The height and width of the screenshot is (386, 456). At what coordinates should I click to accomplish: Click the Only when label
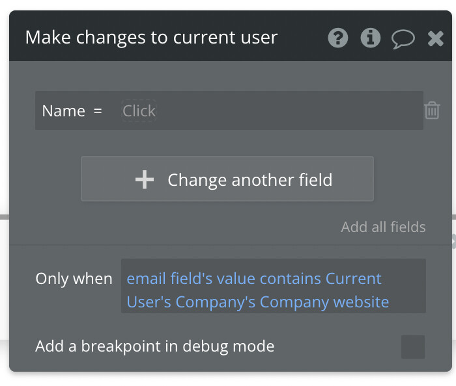tap(74, 279)
